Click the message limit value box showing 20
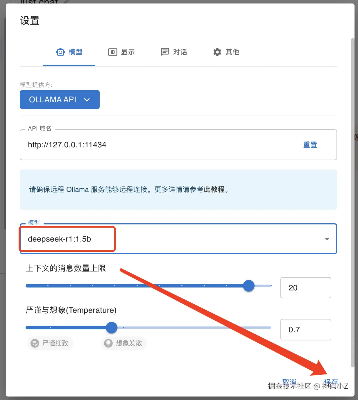This screenshot has width=358, height=400. (x=306, y=287)
